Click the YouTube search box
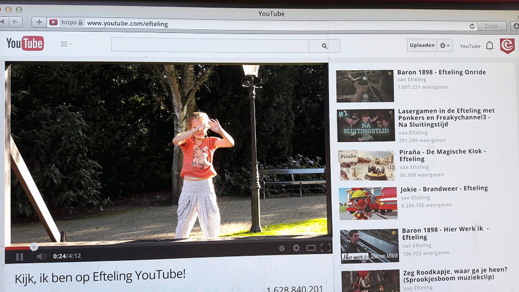 click(210, 45)
